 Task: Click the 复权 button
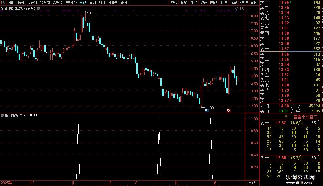pyautogui.click(x=174, y=3)
